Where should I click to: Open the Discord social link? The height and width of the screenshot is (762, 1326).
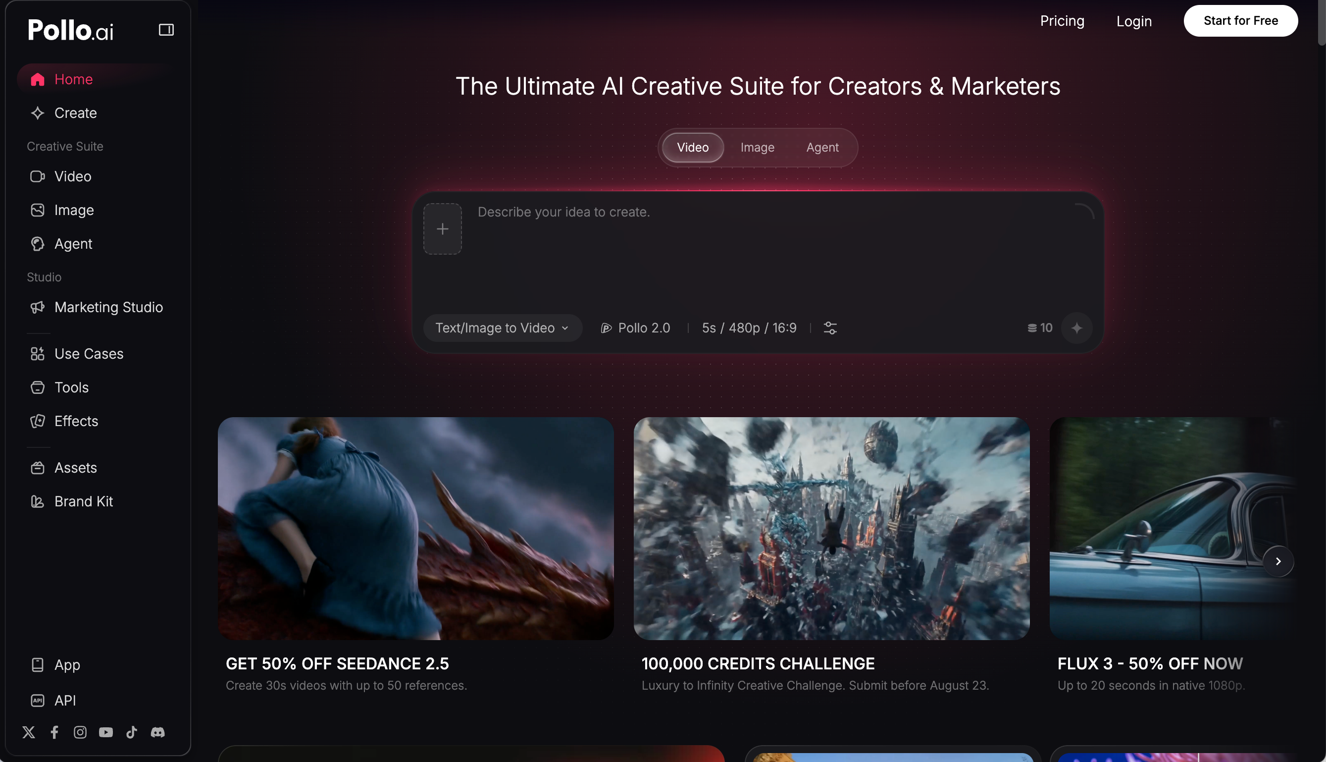[157, 732]
